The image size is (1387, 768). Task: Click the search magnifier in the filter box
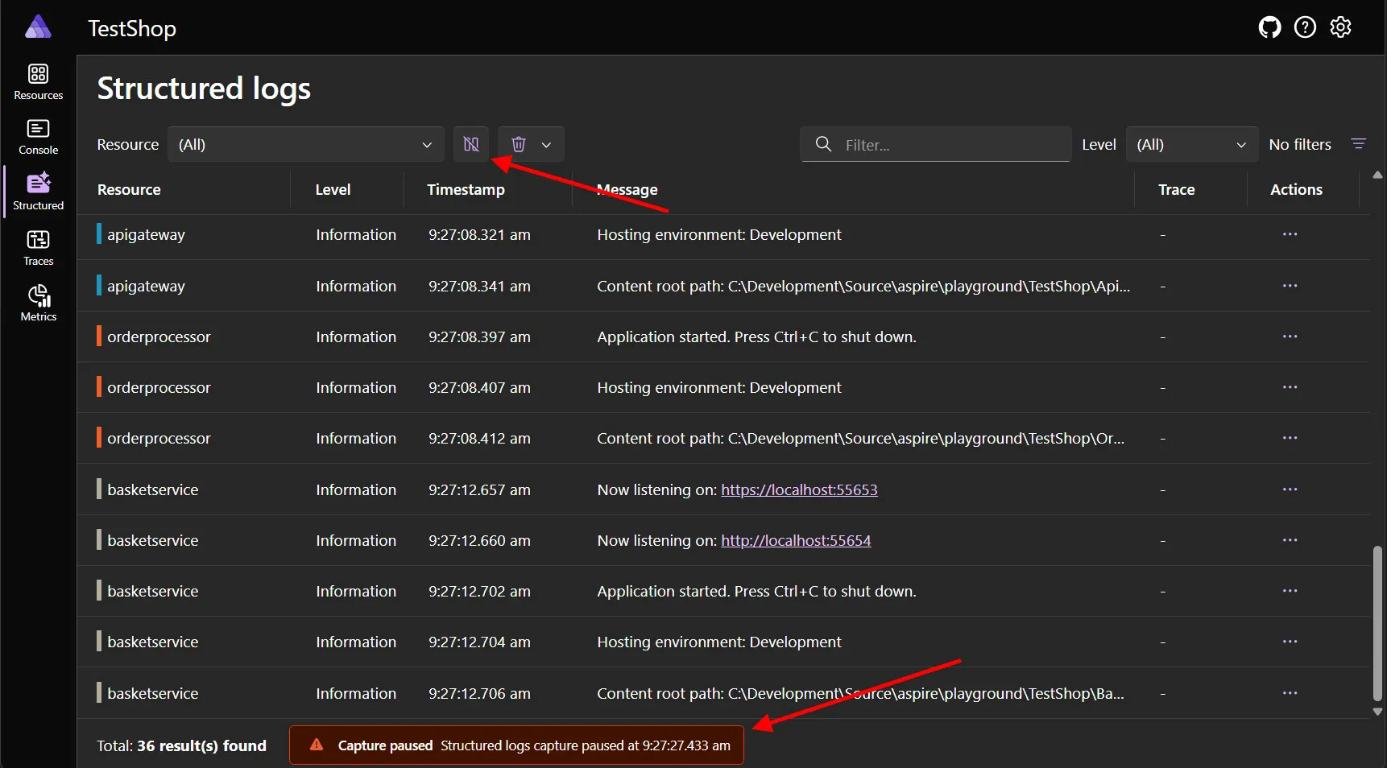(x=822, y=145)
